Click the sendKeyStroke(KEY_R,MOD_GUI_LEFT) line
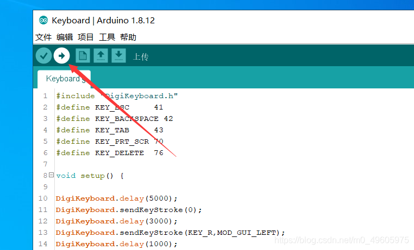Viewport: 414px width, 250px height. click(170, 233)
